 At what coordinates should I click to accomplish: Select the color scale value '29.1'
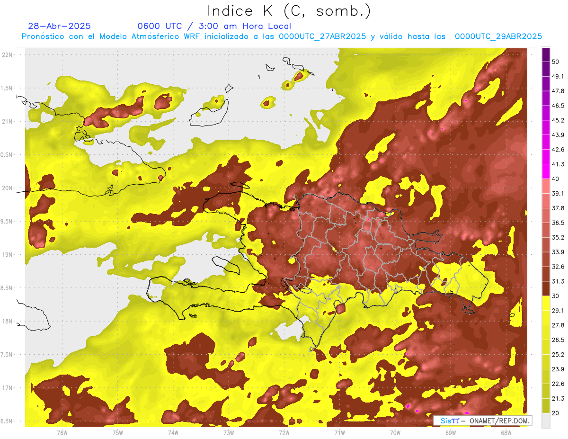(558, 311)
